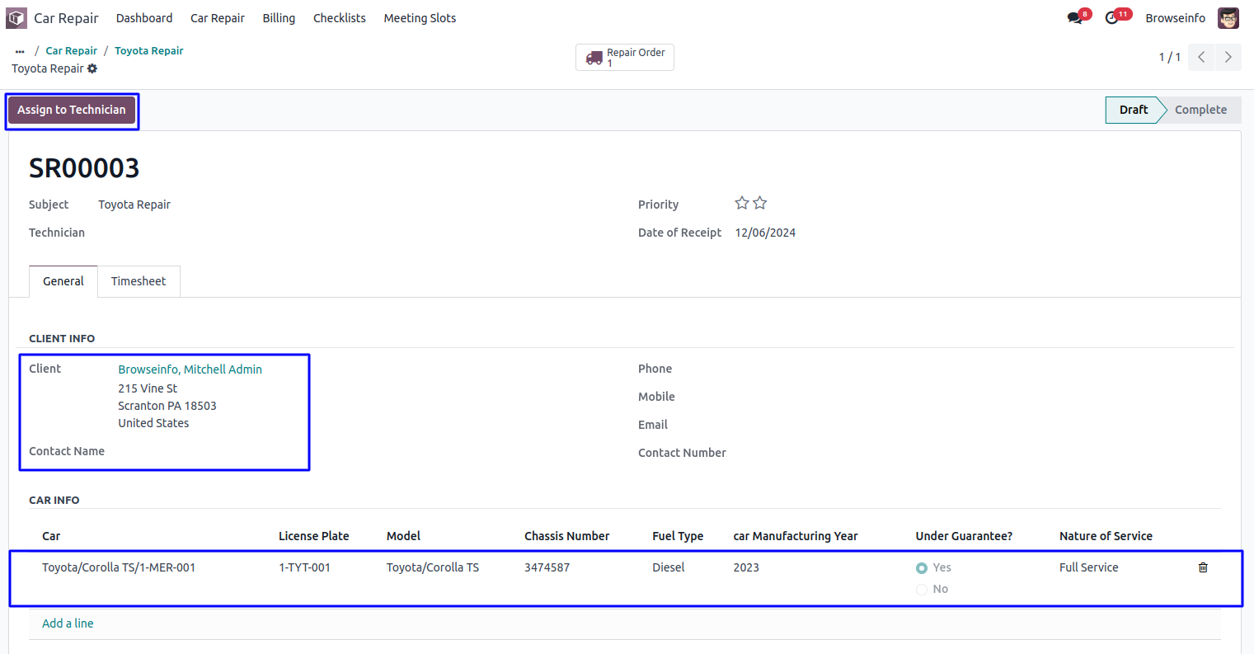The height and width of the screenshot is (654, 1254).
Task: Open the Repair Order smart button
Action: click(x=625, y=57)
